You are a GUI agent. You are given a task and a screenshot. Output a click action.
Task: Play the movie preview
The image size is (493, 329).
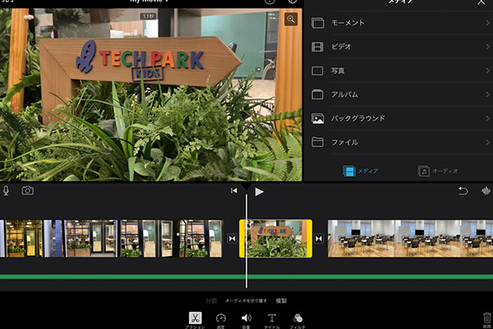pos(259,192)
